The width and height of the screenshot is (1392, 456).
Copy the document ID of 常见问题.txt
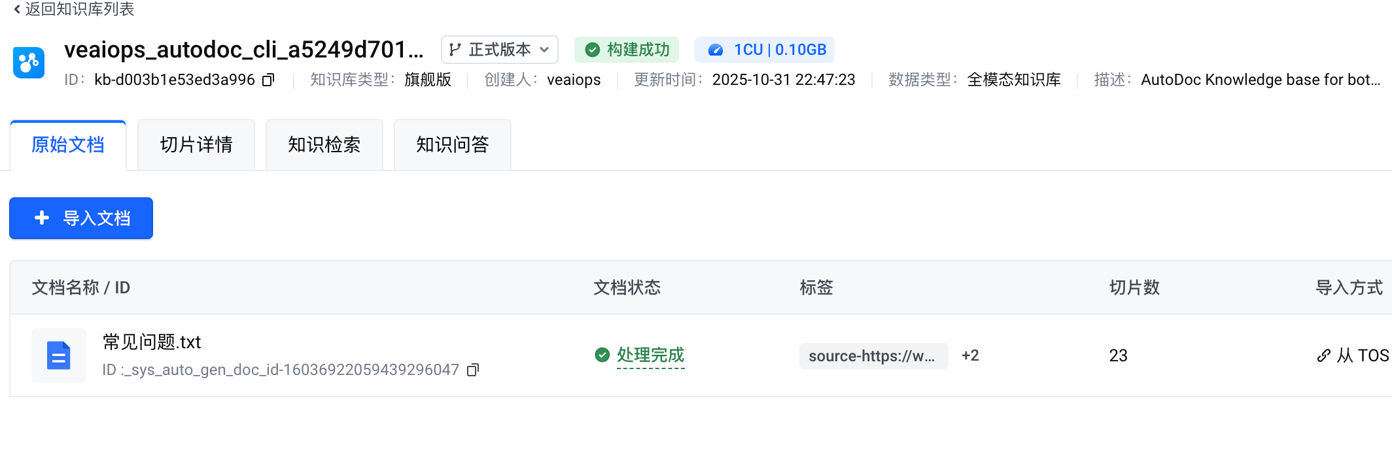click(x=473, y=370)
